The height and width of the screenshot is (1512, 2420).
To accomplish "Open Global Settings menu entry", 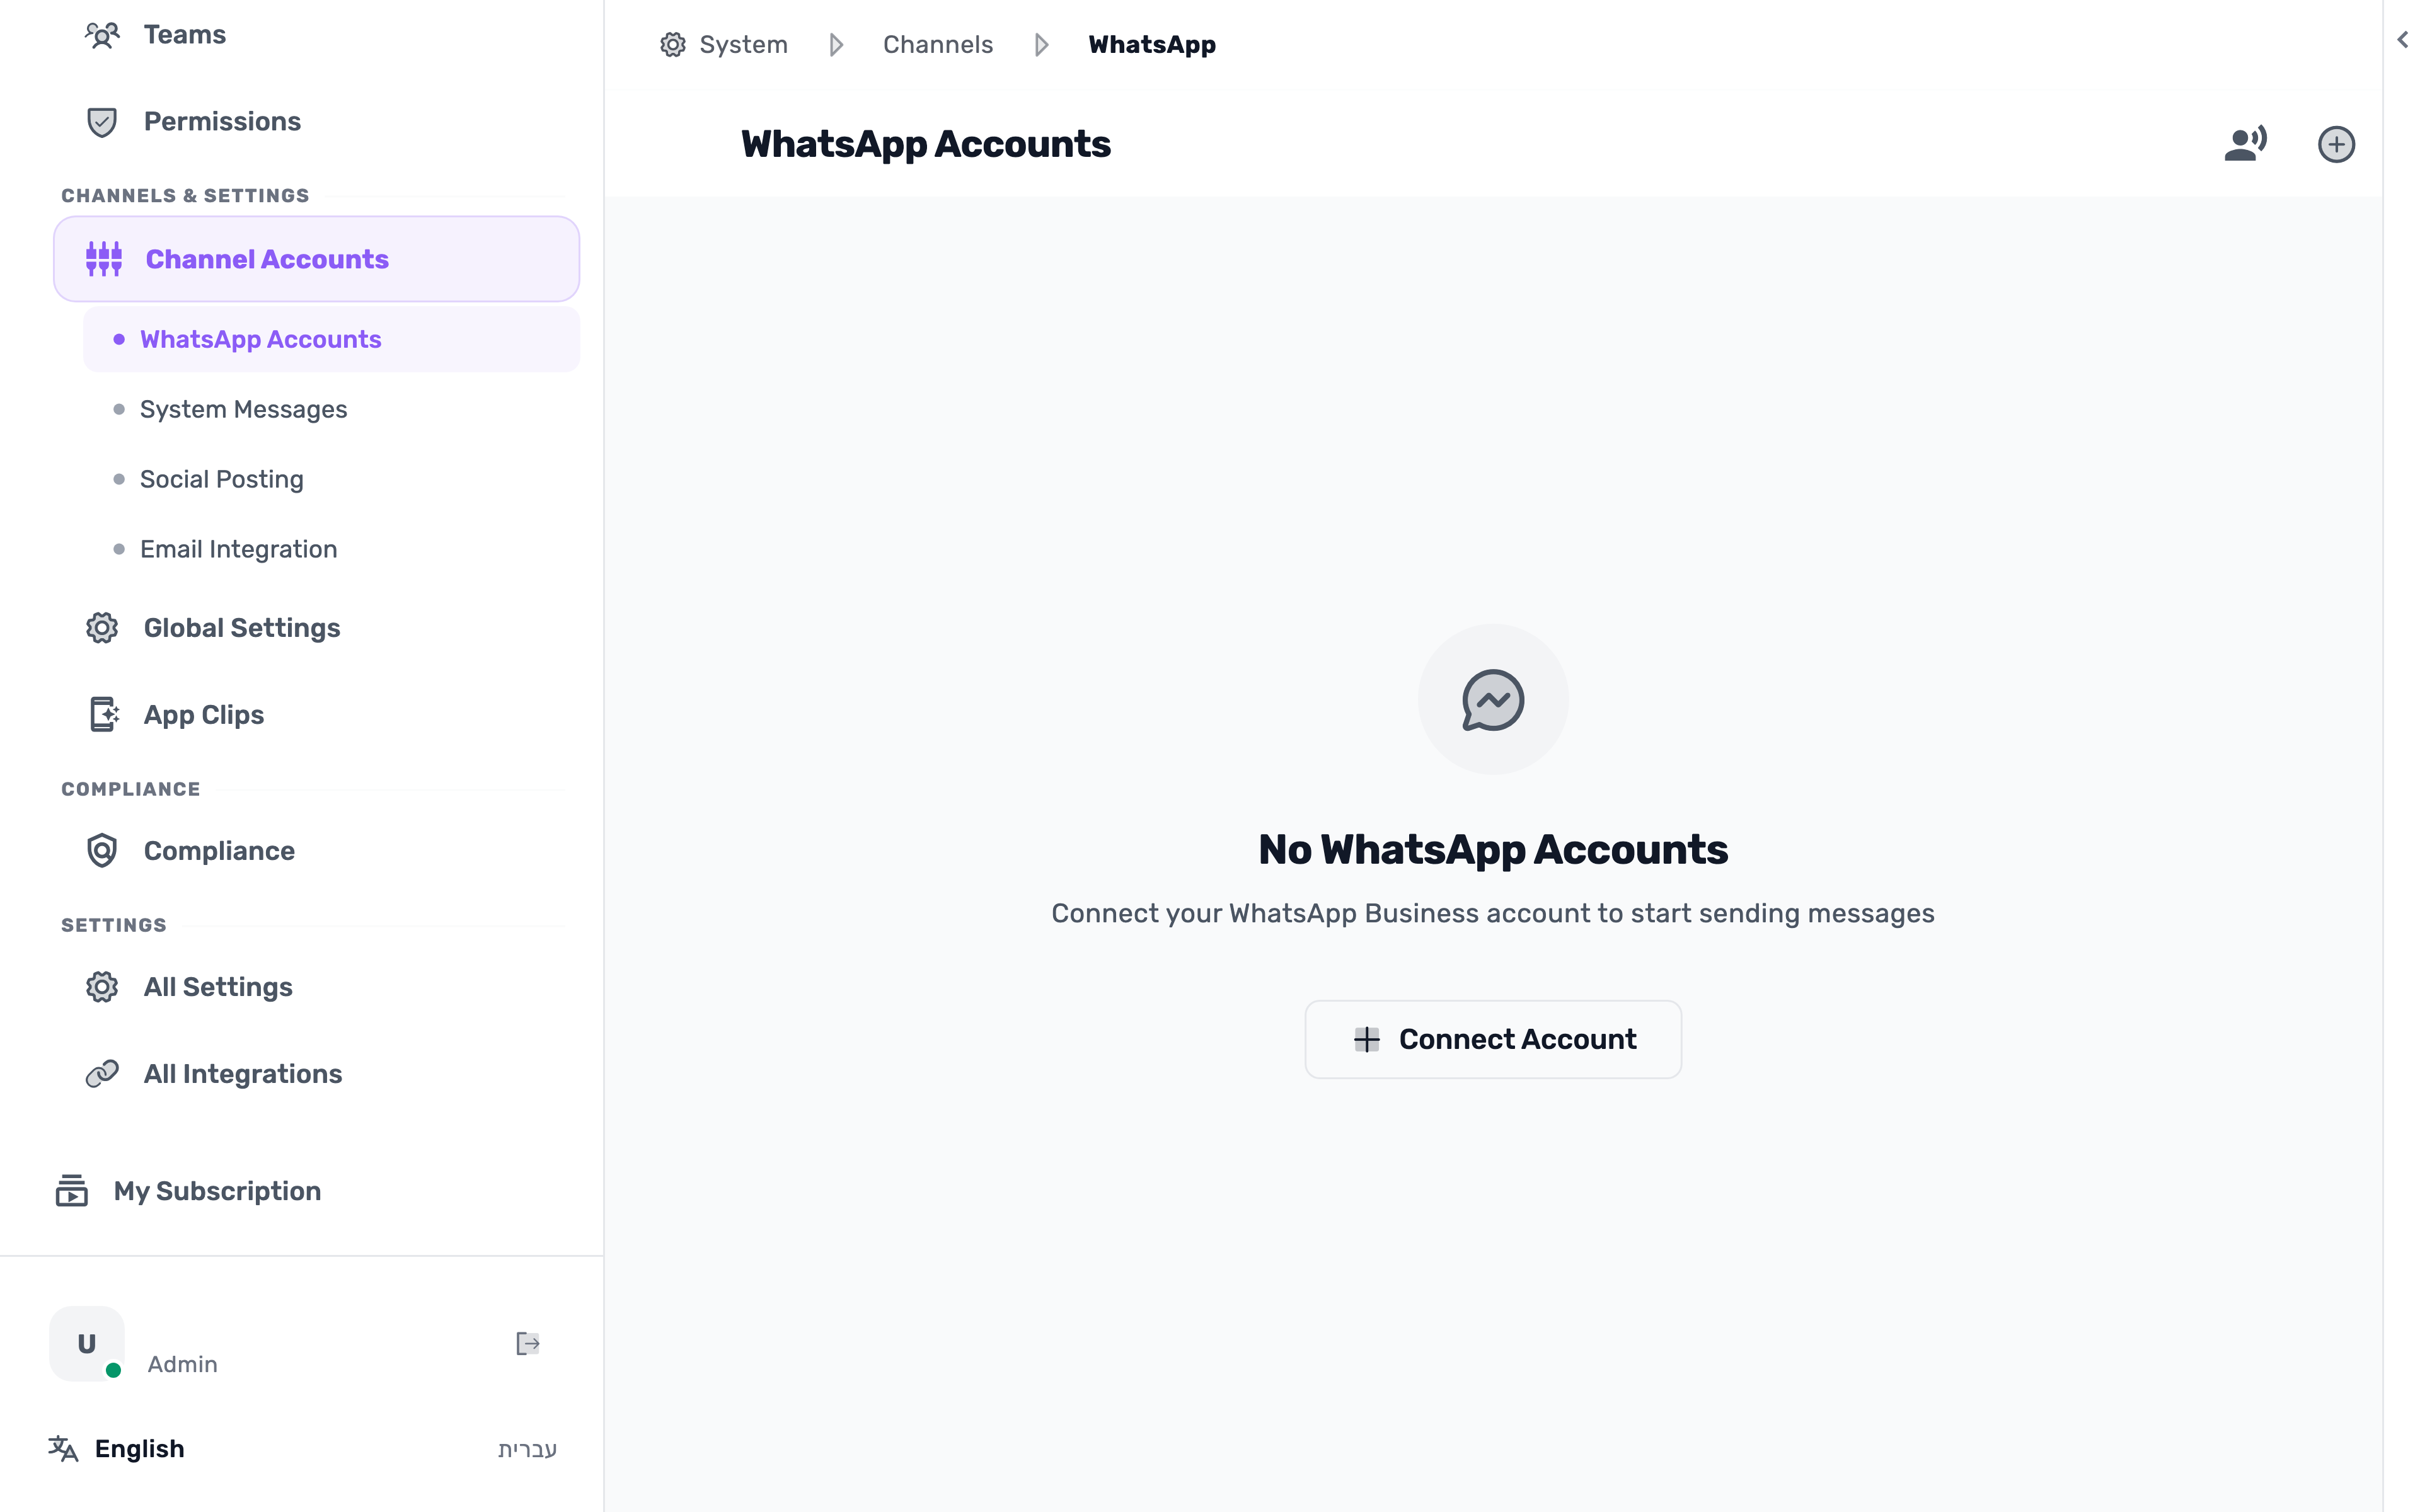I will pyautogui.click(x=316, y=628).
